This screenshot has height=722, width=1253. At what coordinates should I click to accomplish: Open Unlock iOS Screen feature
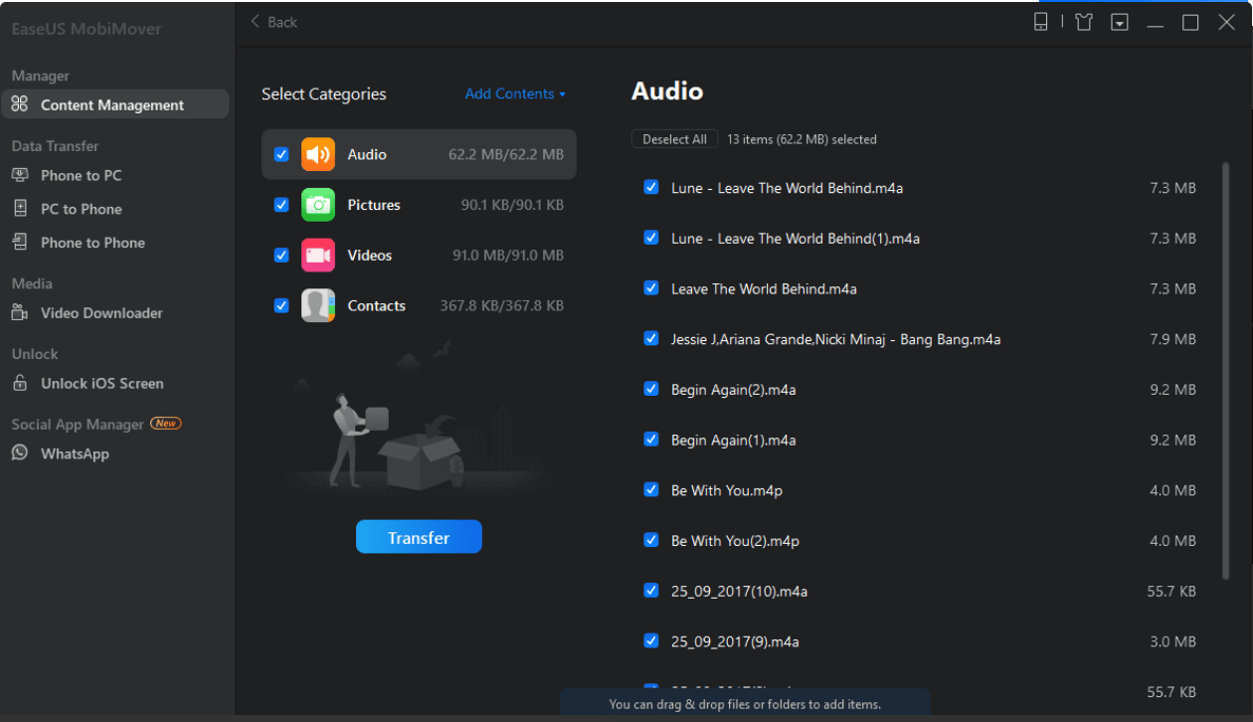click(101, 383)
